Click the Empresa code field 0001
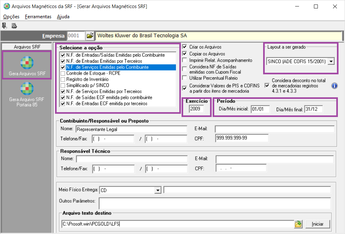This screenshot has height=234, width=345. pos(76,36)
